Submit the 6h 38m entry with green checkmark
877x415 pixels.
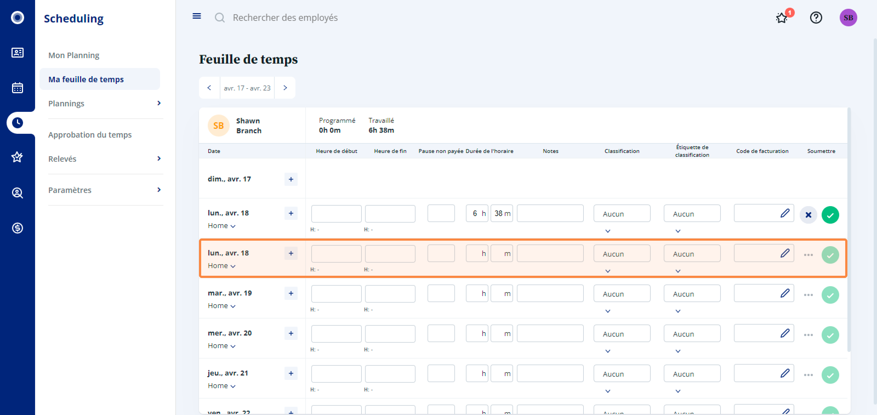click(x=830, y=215)
